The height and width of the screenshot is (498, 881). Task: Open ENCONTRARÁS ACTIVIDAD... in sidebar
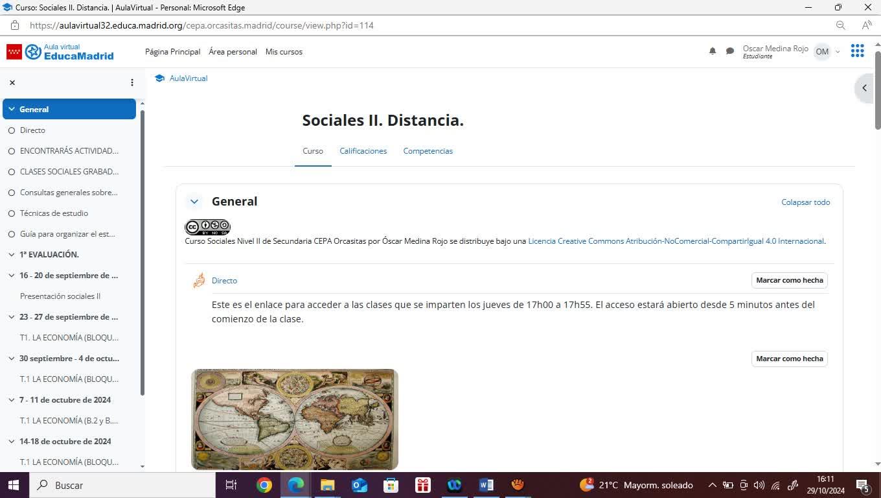[69, 151]
